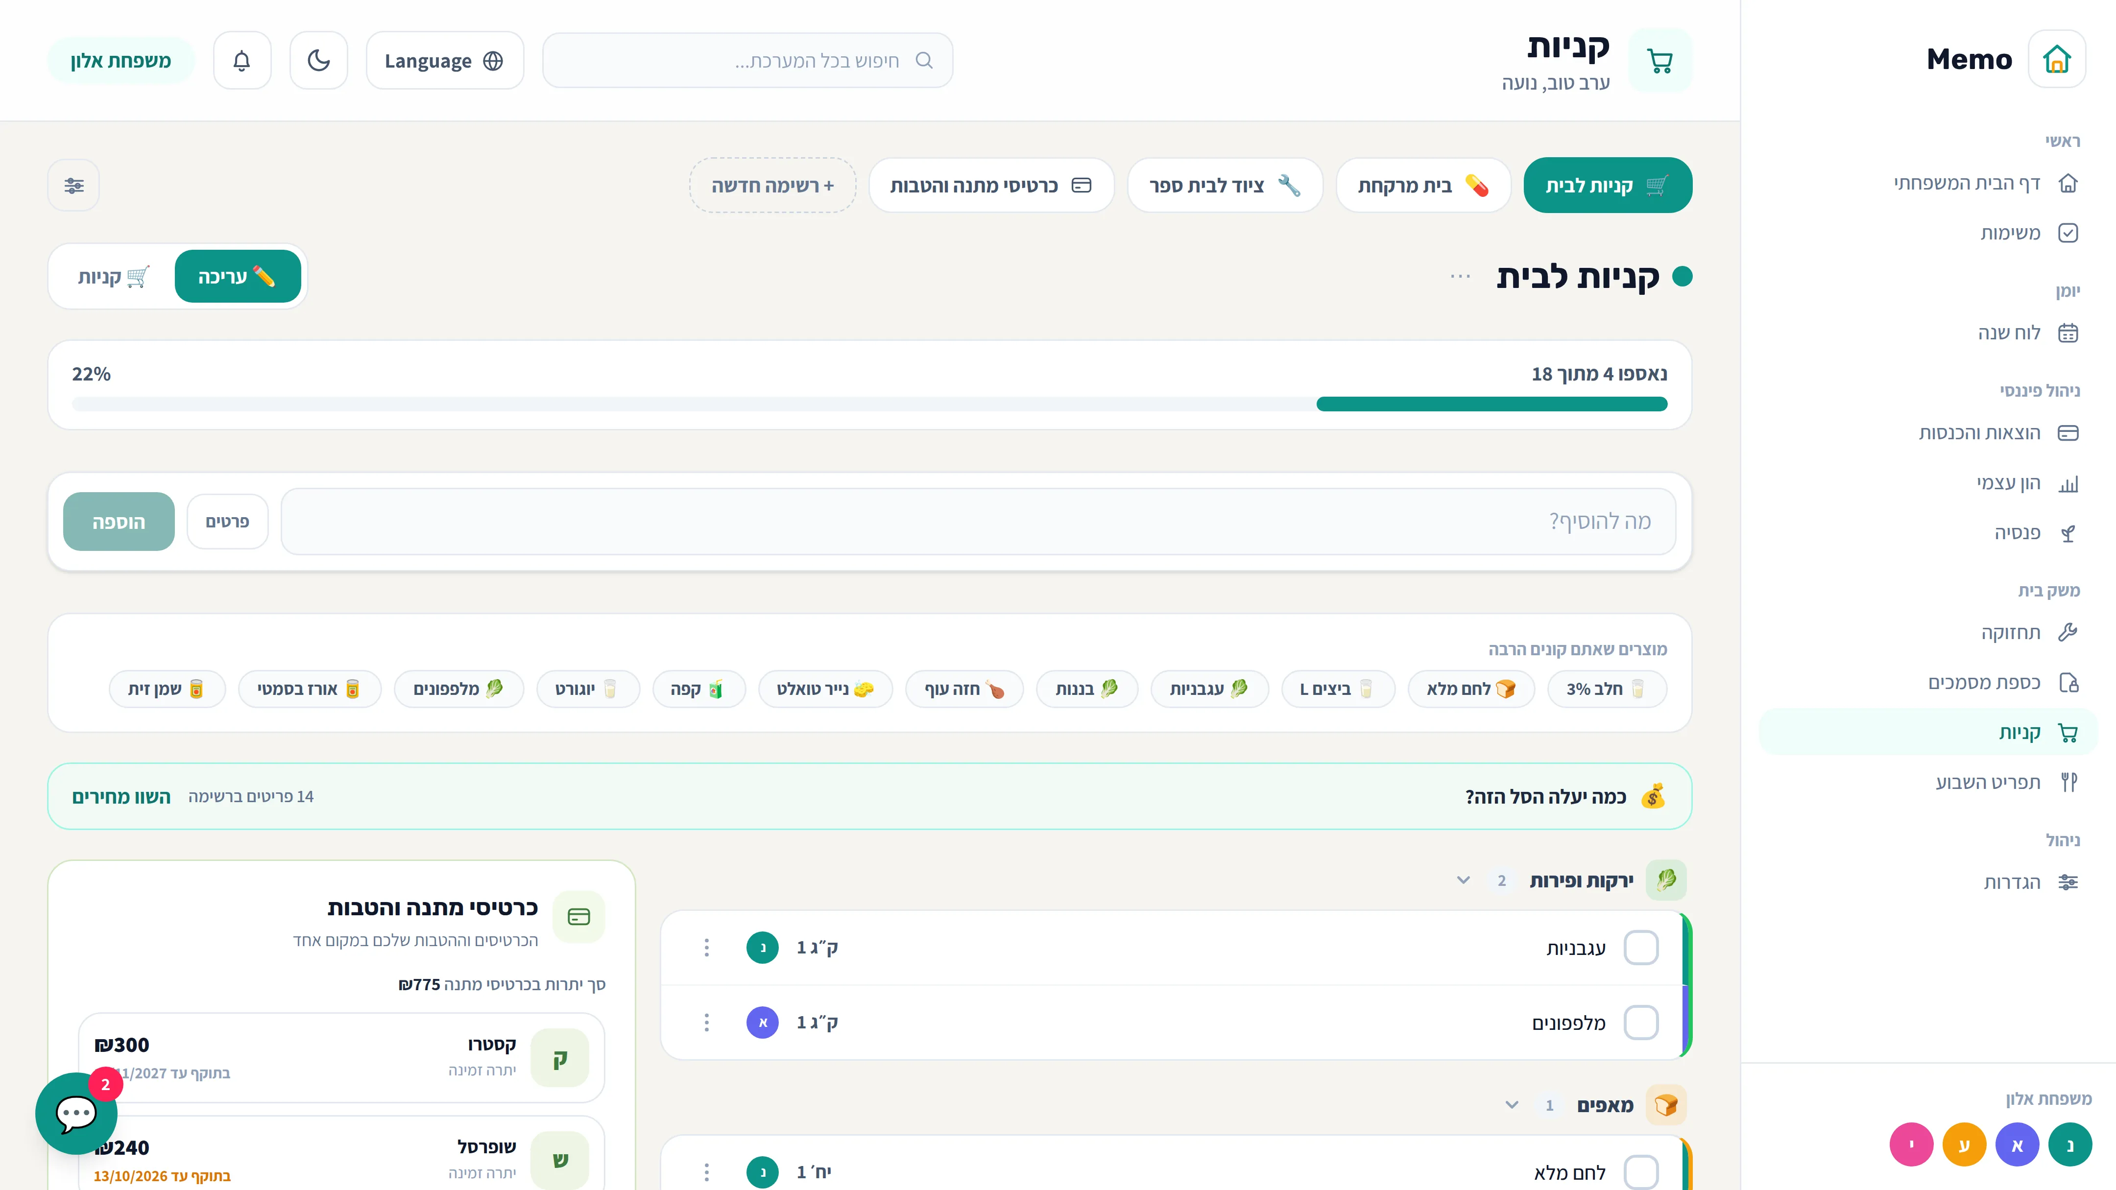Image resolution: width=2116 pixels, height=1190 pixels.
Task: Open הון עצמי in sidebar
Action: tap(1928, 483)
